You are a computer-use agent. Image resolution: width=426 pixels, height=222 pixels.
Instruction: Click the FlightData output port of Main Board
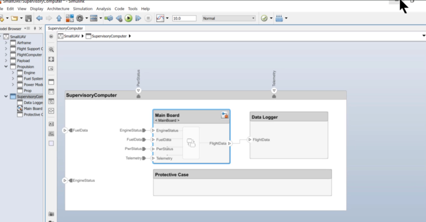pyautogui.click(x=229, y=143)
